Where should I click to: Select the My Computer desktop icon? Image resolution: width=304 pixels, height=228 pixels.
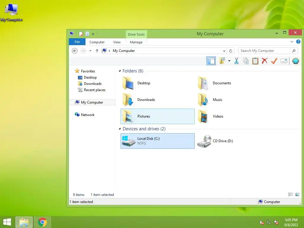[12, 12]
